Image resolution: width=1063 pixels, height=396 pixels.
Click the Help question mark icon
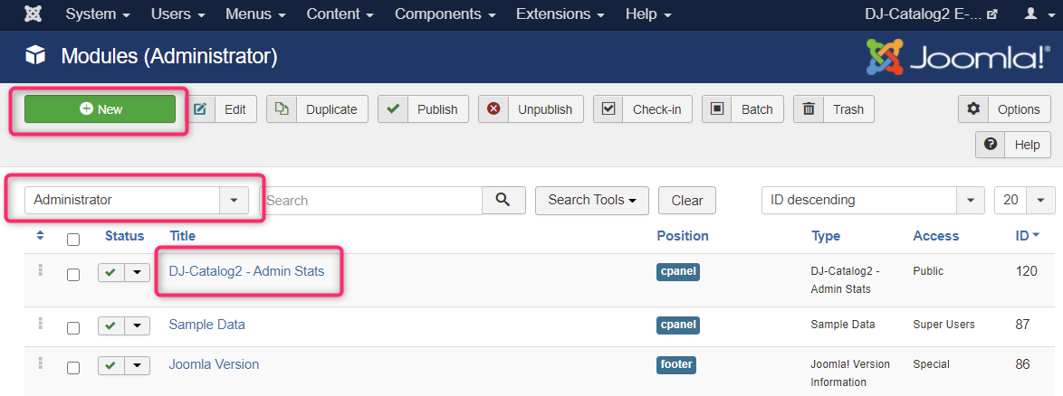pos(991,144)
